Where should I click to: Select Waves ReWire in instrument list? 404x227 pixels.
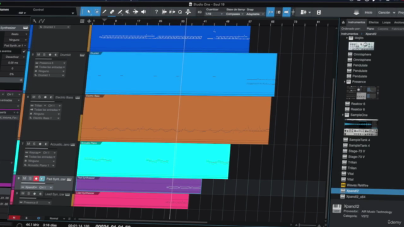[x=357, y=185]
